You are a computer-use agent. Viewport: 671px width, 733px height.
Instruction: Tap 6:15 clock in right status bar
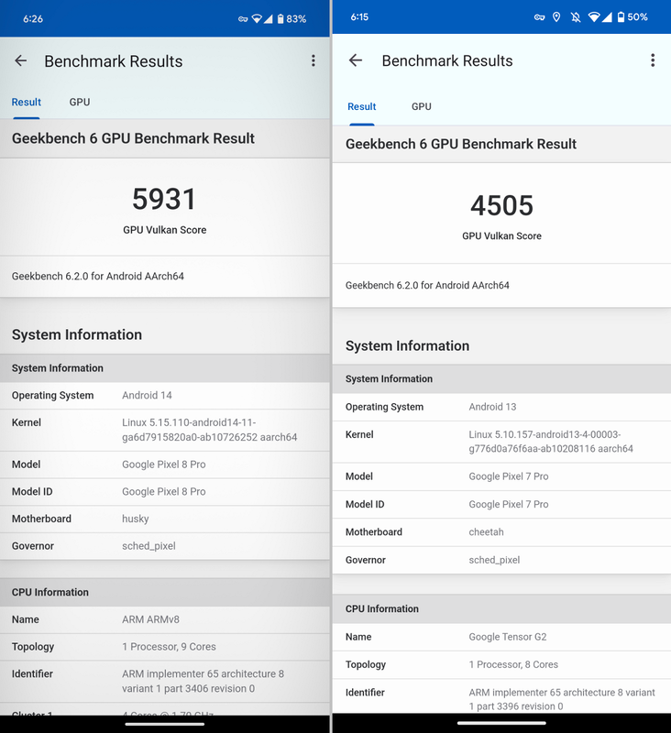[359, 17]
